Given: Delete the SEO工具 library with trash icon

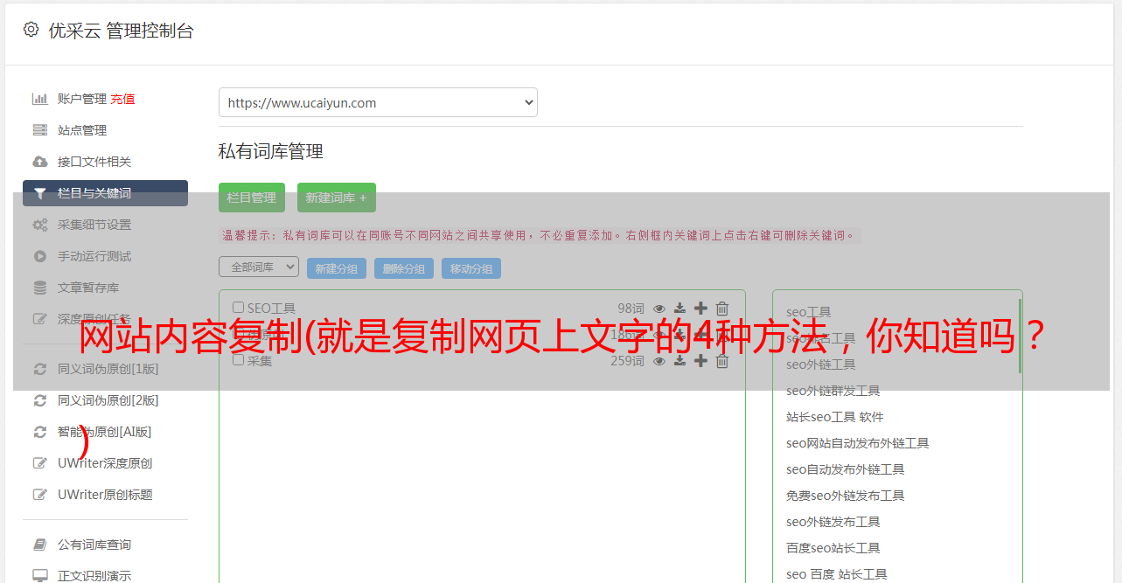Looking at the screenshot, I should click(722, 308).
